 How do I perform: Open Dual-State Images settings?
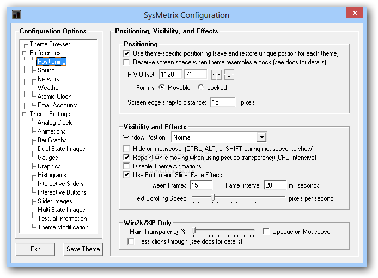point(61,149)
